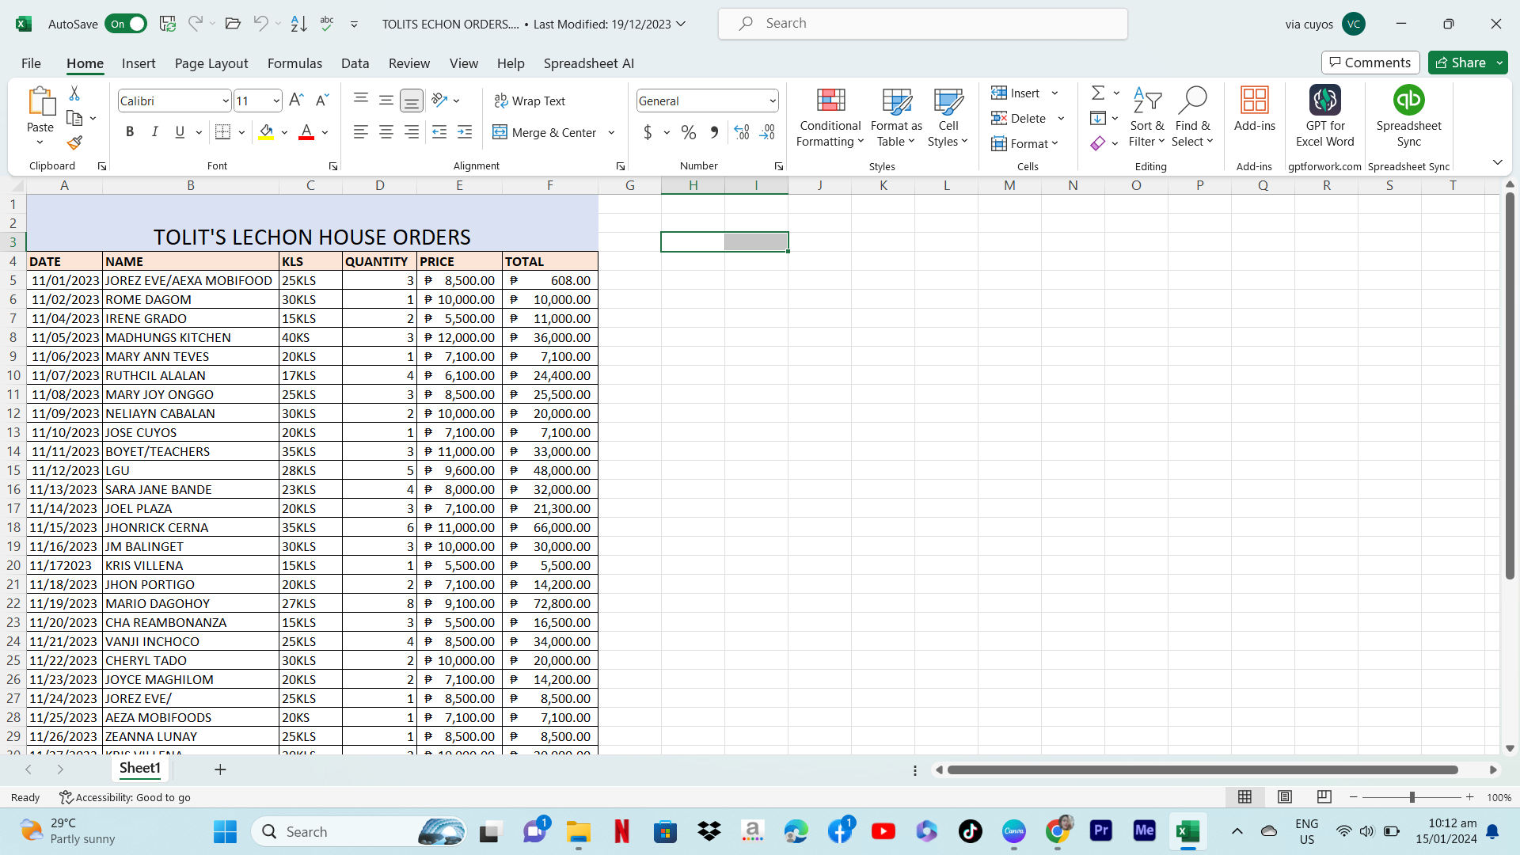Toggle Wrap Text
This screenshot has height=855, width=1520.
click(530, 101)
